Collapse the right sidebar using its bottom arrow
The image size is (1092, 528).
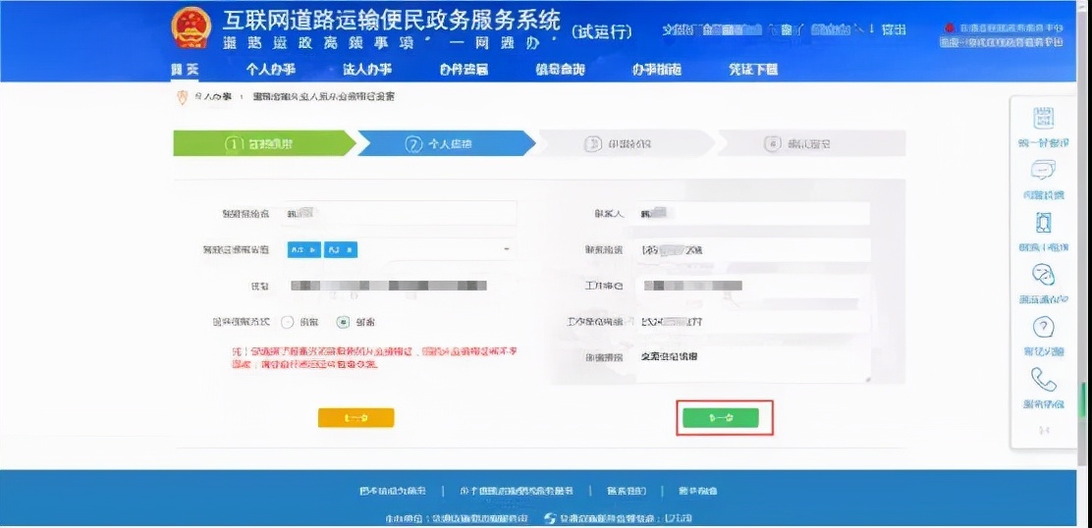click(x=1043, y=431)
